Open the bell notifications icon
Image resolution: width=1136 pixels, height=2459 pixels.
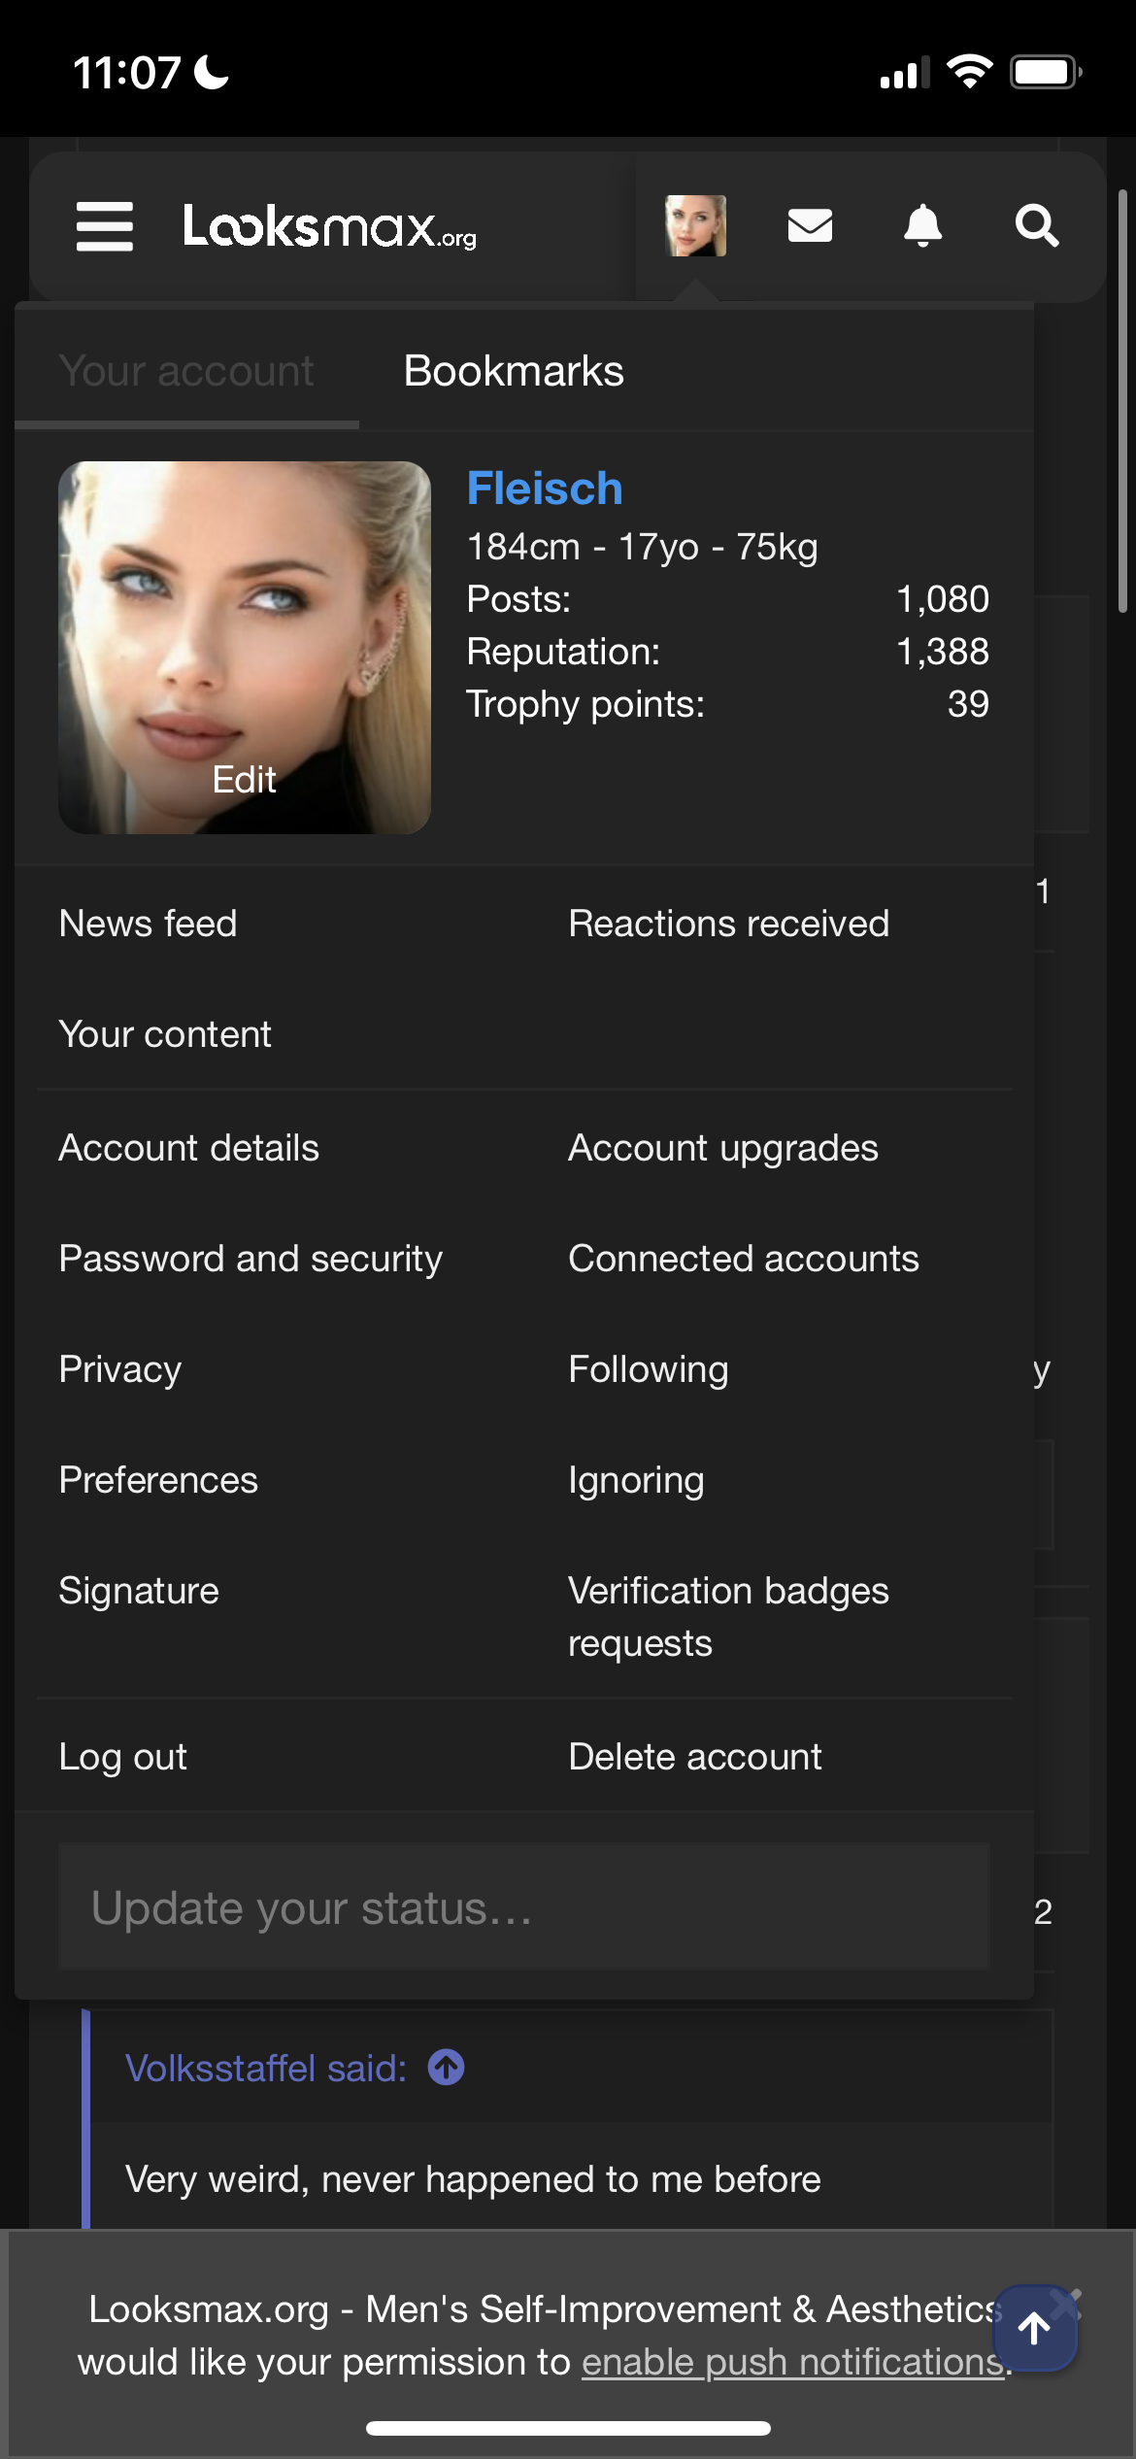922,226
